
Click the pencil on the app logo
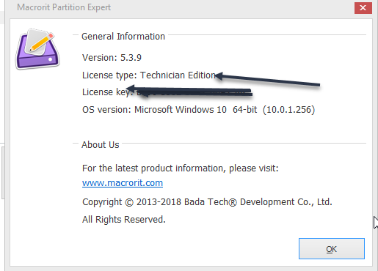tap(41, 42)
